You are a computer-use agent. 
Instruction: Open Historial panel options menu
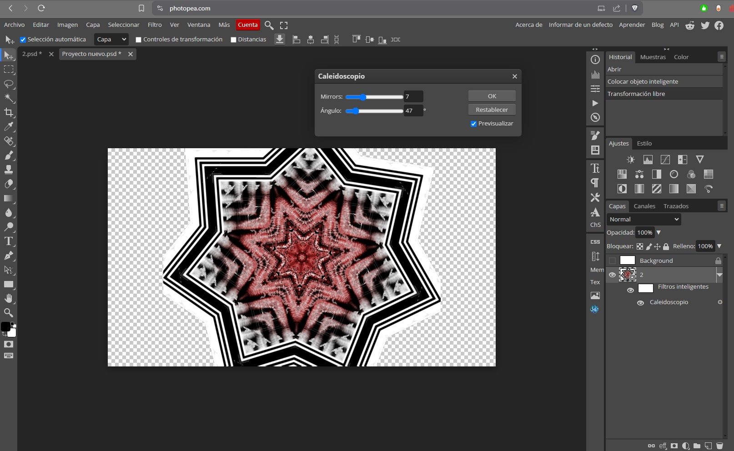click(721, 56)
